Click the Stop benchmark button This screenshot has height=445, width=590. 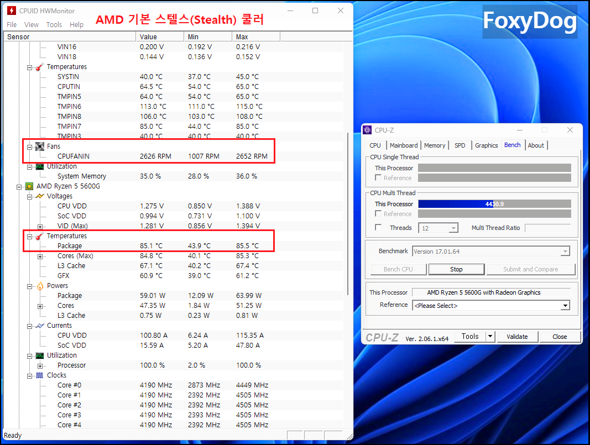456,269
